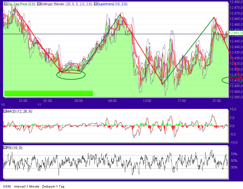Screen dimensions: 243x189
Task: Click the 21:00 time axis label
Action: [23, 101]
